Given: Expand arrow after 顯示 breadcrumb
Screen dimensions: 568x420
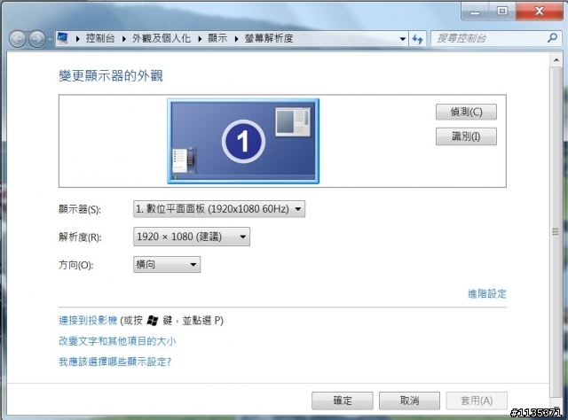Looking at the screenshot, I should pyautogui.click(x=236, y=39).
